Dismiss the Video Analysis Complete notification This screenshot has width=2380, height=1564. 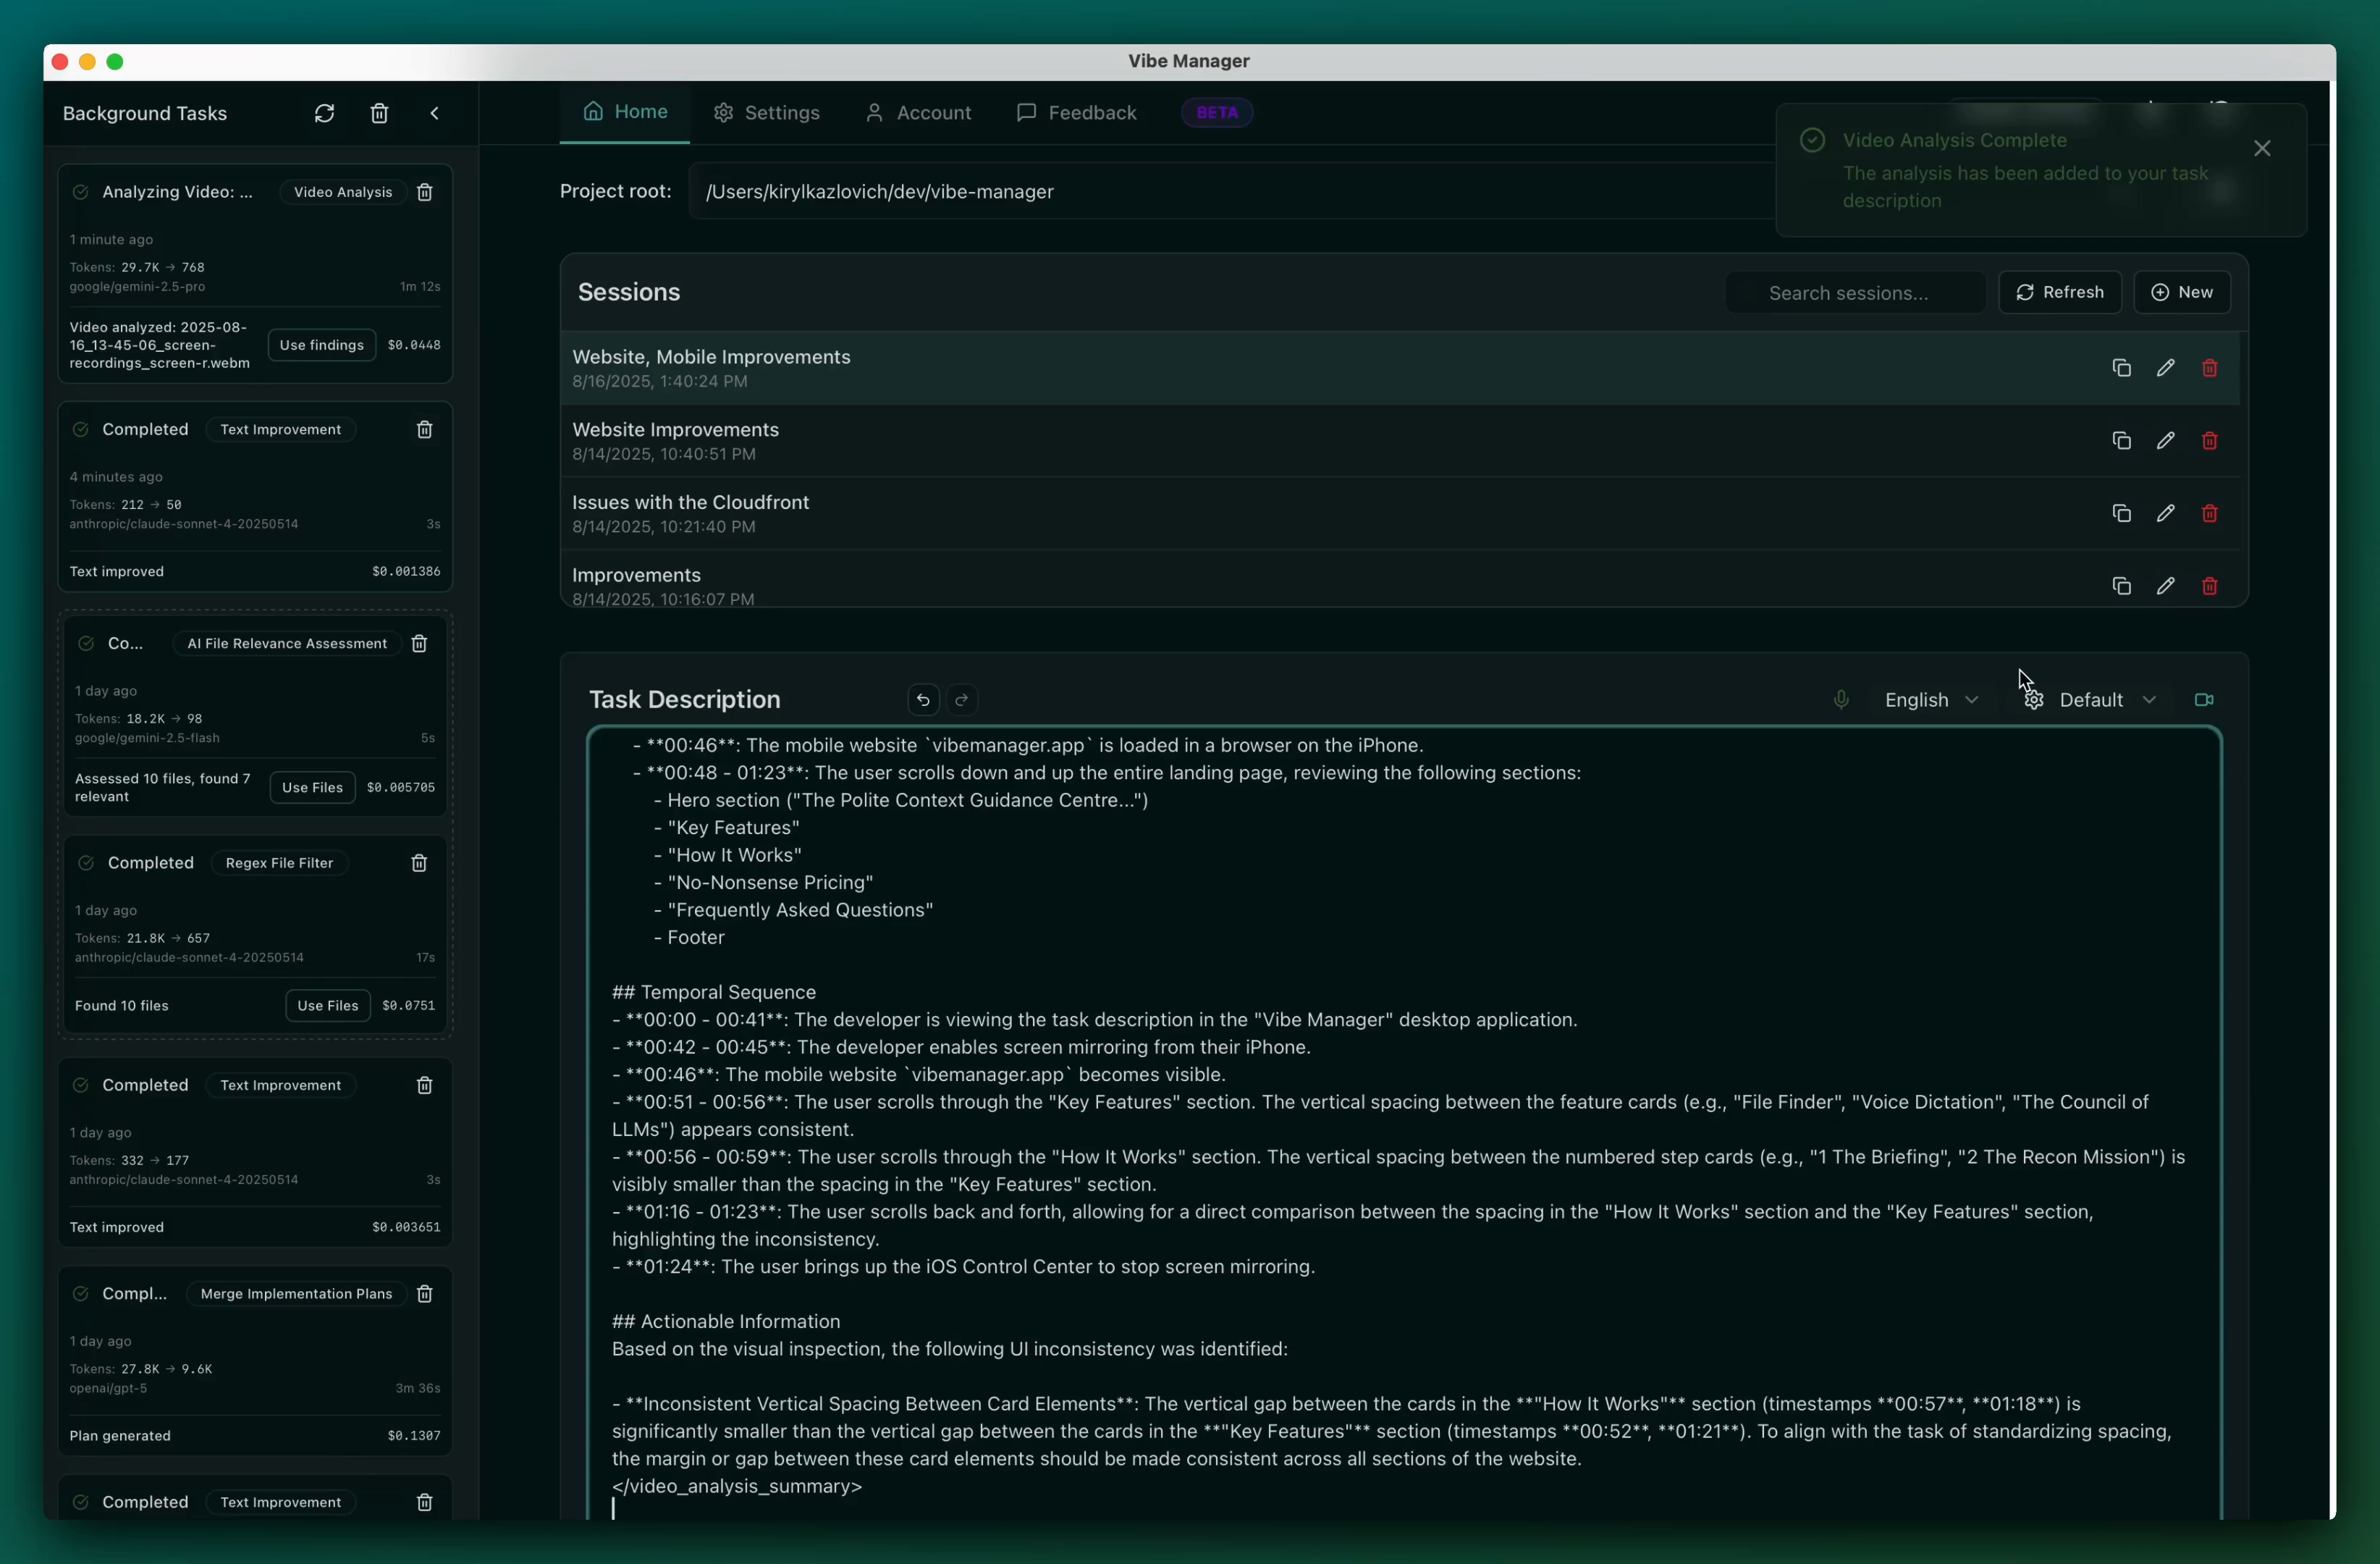tap(2262, 148)
